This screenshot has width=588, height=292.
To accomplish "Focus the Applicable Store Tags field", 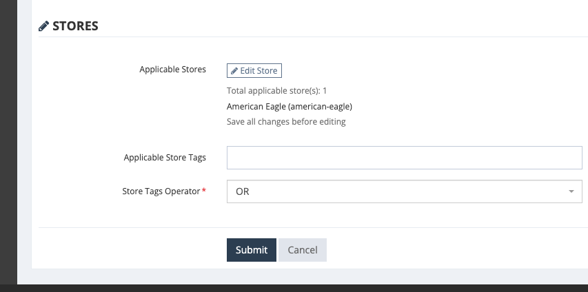I will tap(404, 158).
